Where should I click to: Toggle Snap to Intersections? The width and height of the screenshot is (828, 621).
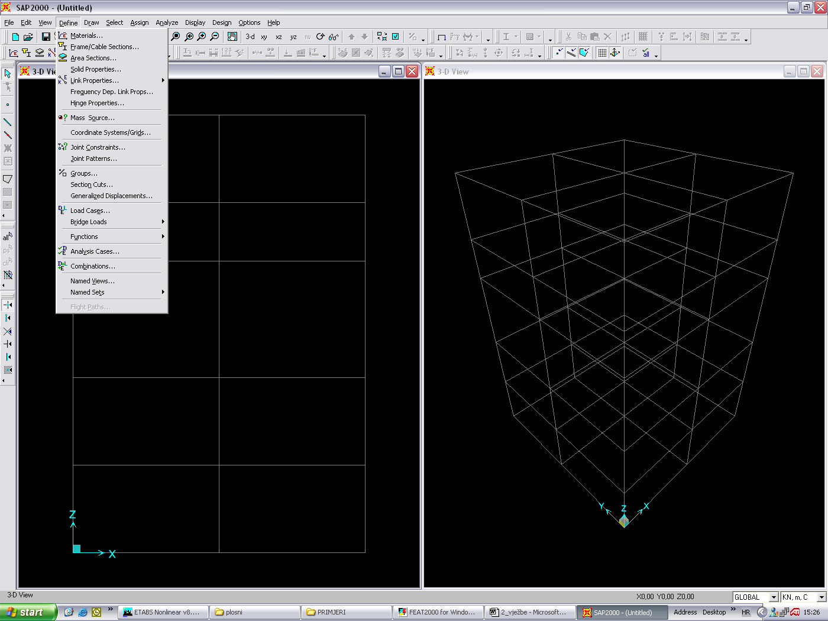8,331
